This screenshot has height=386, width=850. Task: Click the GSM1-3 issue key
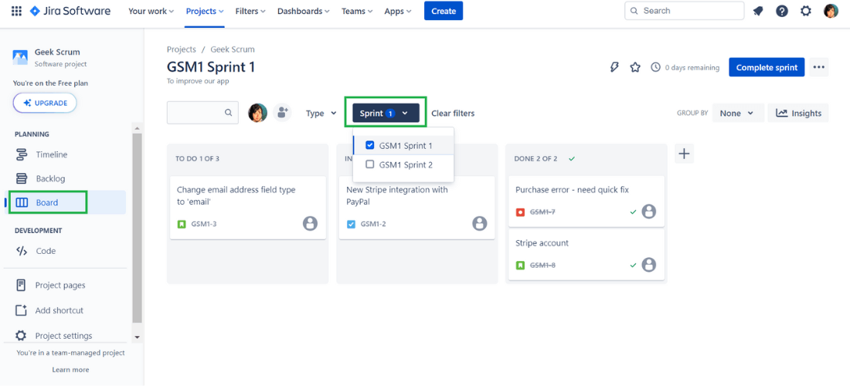[204, 224]
